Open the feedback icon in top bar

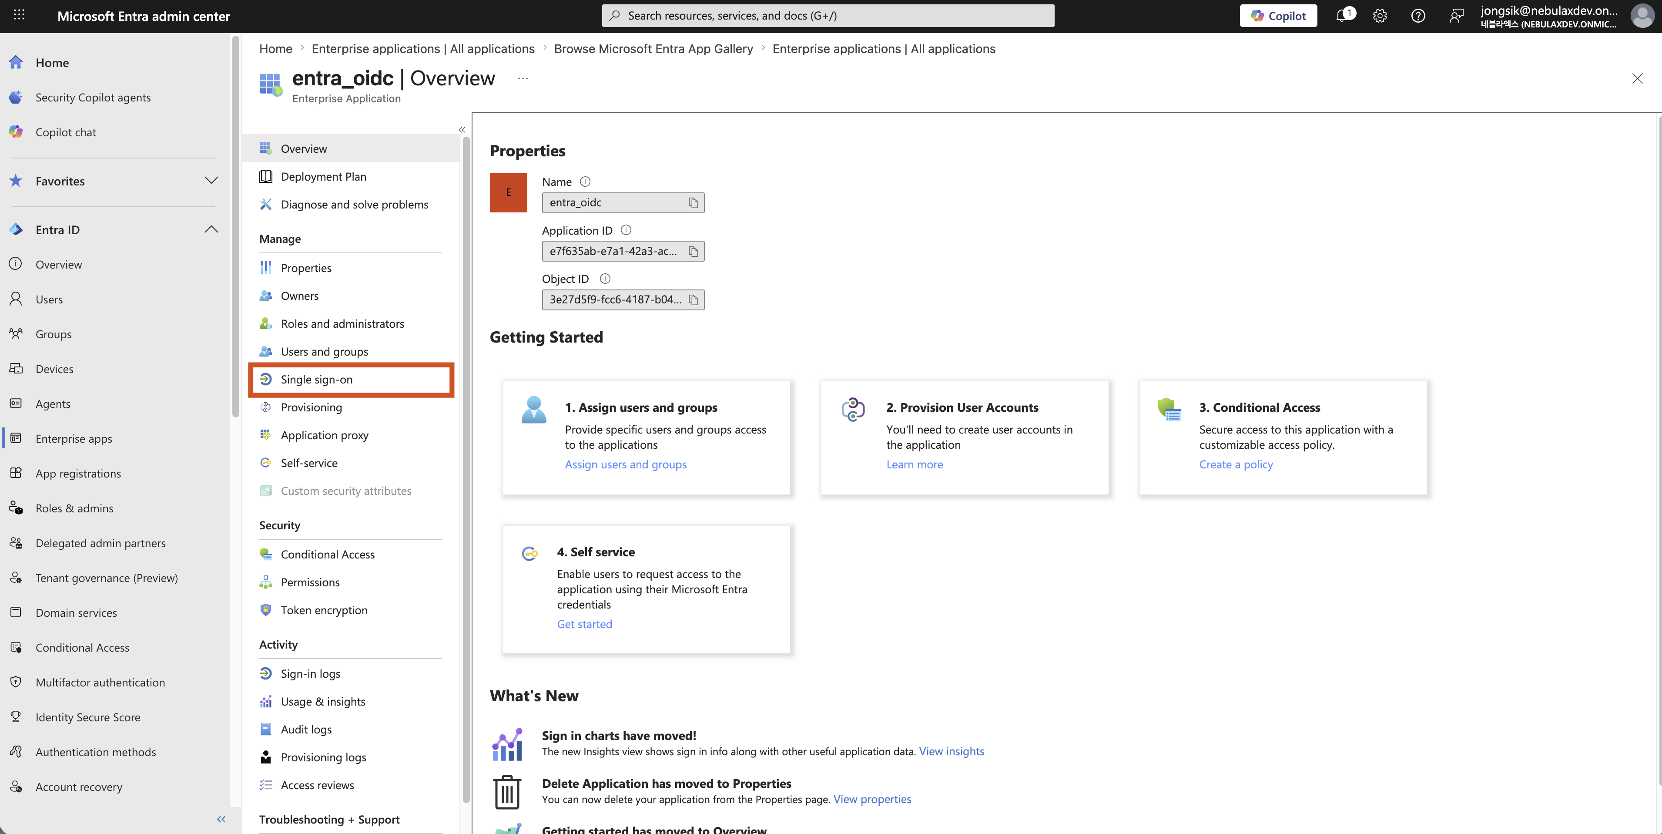pos(1455,16)
